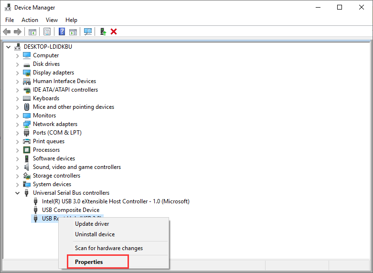Click the red X uninstall device icon
Image resolution: width=373 pixels, height=273 pixels.
114,31
